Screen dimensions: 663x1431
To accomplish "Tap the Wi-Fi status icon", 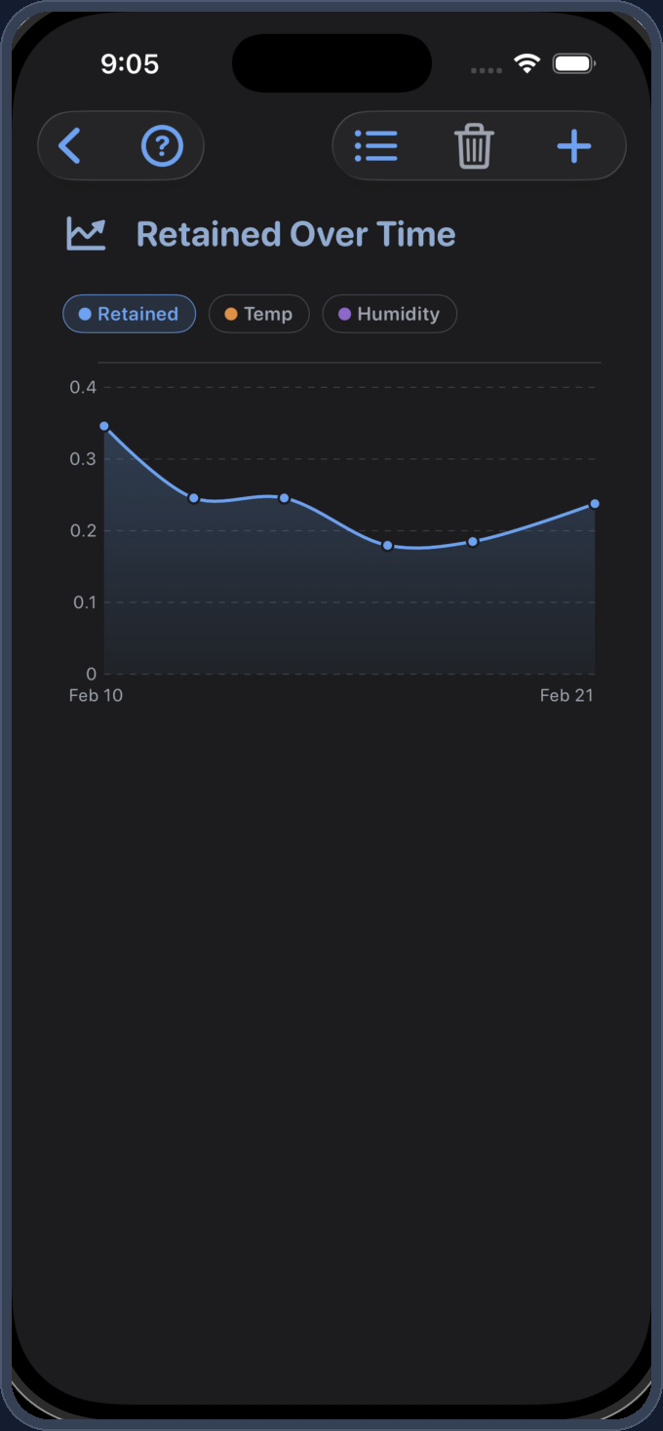I will click(527, 64).
